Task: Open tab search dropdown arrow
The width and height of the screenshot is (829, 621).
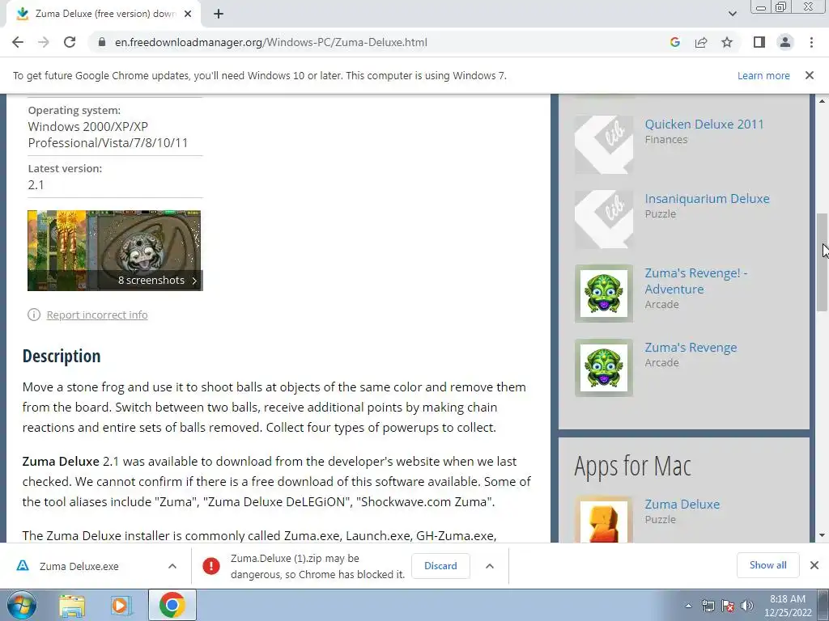Action: (732, 14)
